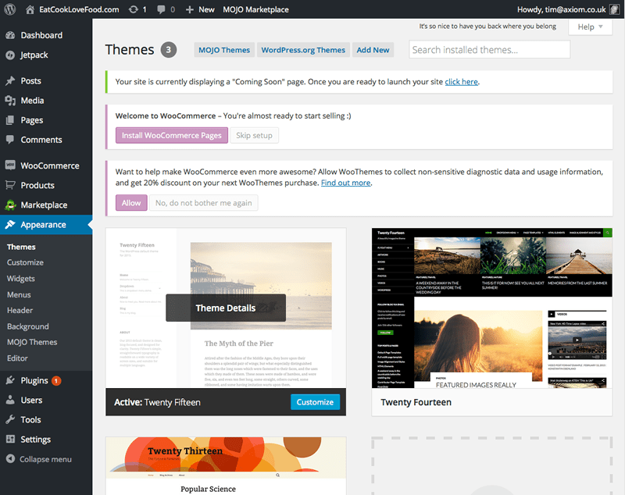Image resolution: width=625 pixels, height=495 pixels.
Task: Collapse the admin menu via its arrow icon
Action: point(12,459)
